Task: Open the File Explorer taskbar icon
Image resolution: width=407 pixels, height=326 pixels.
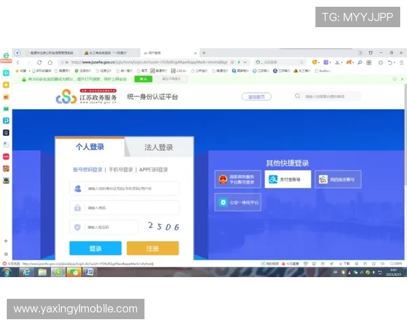Action: [x=42, y=272]
